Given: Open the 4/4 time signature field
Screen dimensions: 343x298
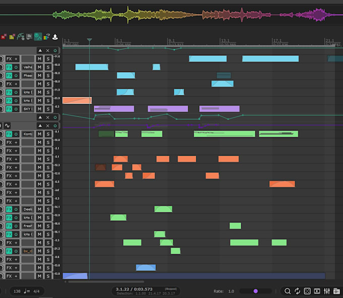Looking at the screenshot, I should pos(36,291).
